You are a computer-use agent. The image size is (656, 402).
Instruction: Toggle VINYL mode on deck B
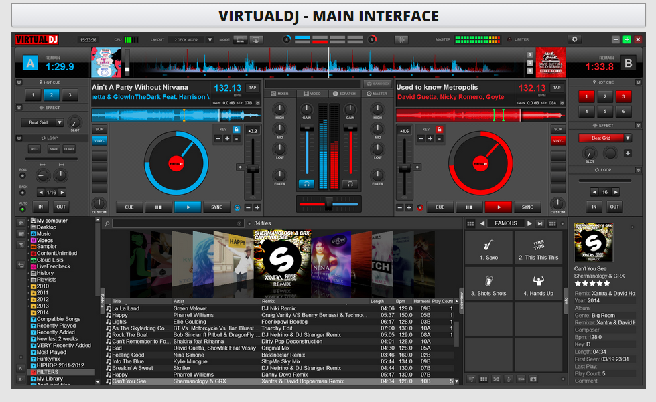click(x=558, y=140)
